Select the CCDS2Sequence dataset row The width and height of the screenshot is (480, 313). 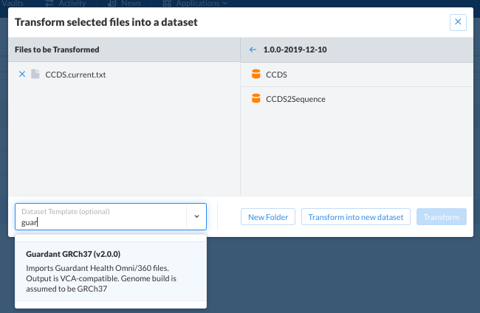pos(357,99)
